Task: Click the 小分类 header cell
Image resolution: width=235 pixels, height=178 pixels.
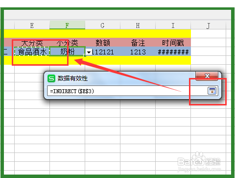Action: [x=67, y=43]
